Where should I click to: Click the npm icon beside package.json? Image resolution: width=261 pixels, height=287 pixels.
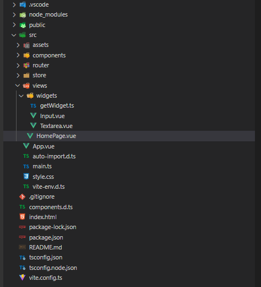point(23,237)
